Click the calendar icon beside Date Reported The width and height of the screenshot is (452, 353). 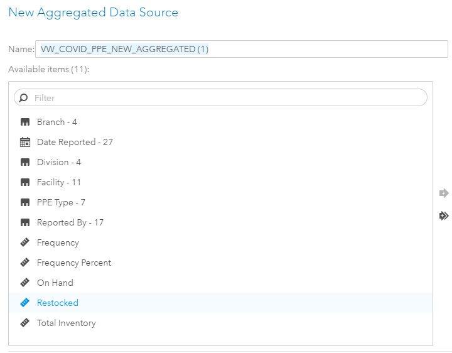click(25, 142)
